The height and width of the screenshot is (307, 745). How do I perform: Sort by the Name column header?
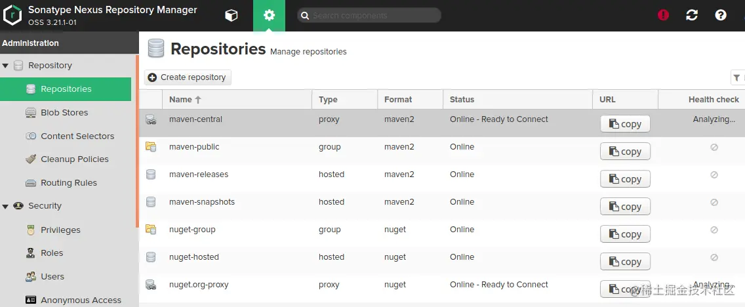(180, 100)
